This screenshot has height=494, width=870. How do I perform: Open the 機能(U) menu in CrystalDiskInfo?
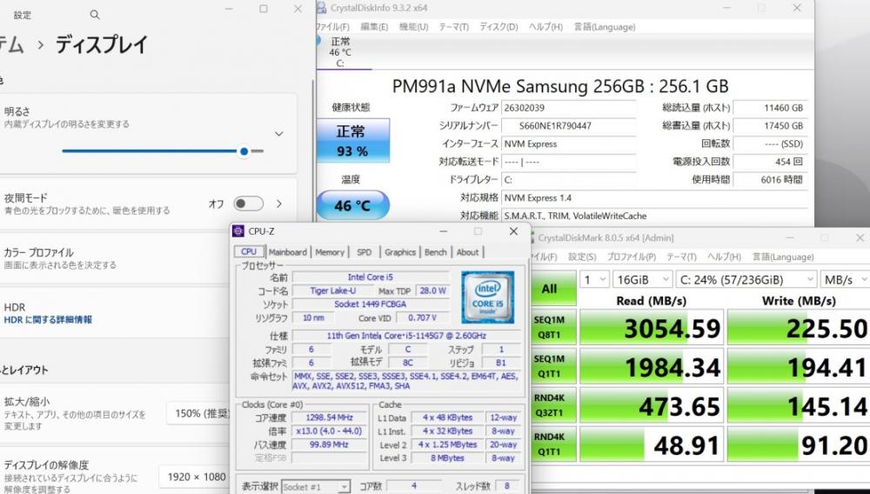click(x=413, y=27)
